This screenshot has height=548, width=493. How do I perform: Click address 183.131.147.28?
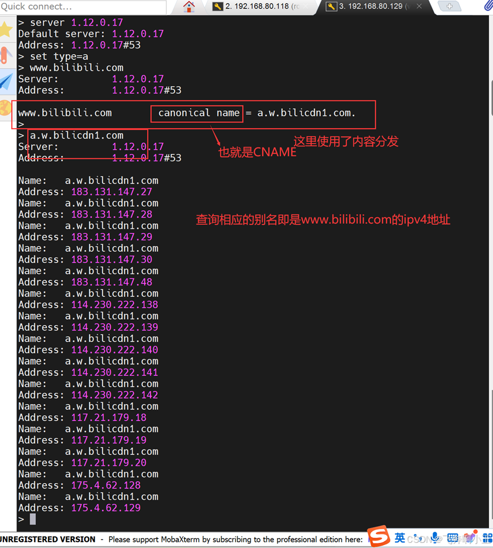(x=112, y=215)
